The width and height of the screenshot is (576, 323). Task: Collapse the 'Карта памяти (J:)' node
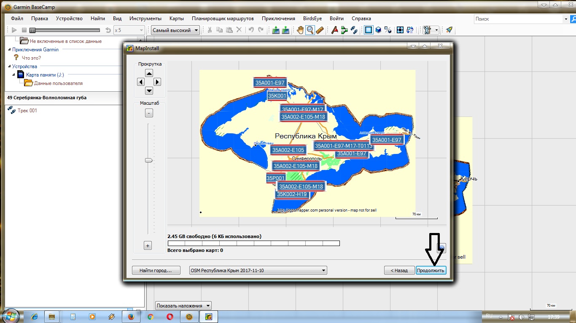point(14,75)
